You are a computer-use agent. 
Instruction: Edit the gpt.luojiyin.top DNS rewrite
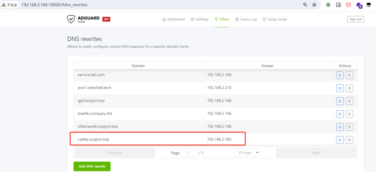[339, 101]
